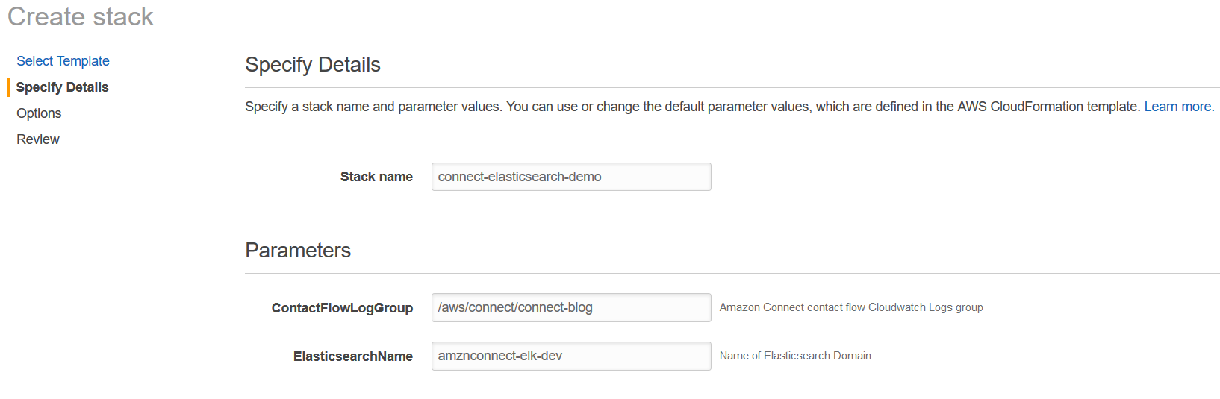Click the Create stack page title
Viewport: 1220px width, 399px height.
click(x=81, y=16)
